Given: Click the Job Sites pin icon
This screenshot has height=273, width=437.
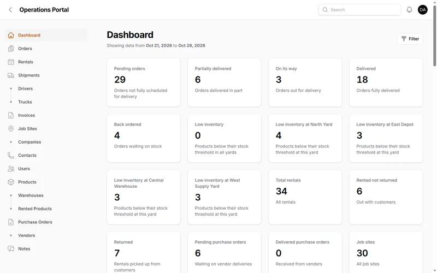Looking at the screenshot, I should click(x=11, y=129).
